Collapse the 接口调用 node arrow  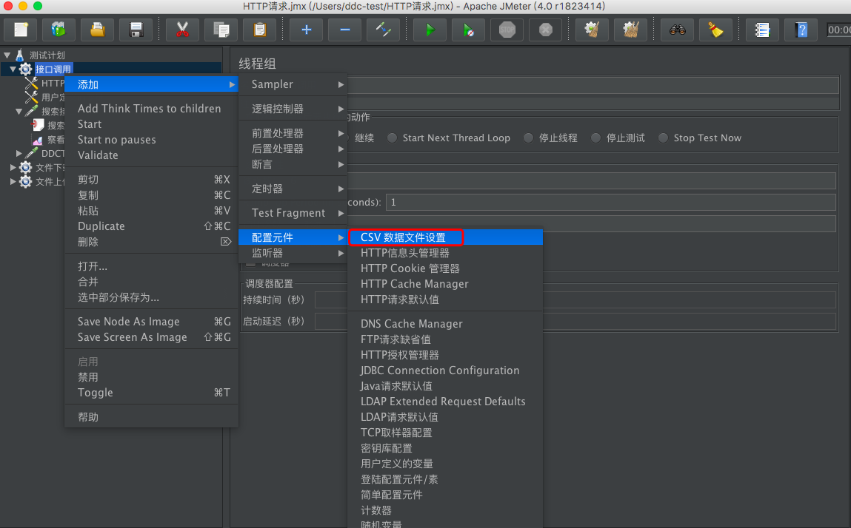pos(13,70)
